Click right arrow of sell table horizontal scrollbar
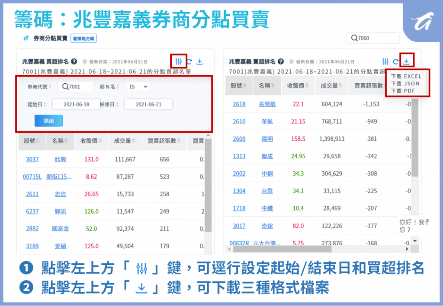The width and height of the screenshot is (443, 306). 407,249
